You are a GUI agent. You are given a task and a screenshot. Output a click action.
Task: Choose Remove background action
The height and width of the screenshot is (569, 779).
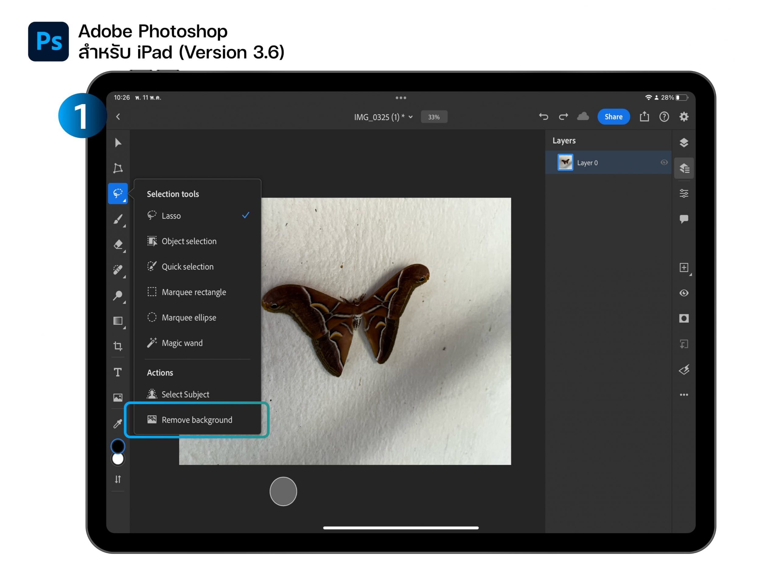(197, 420)
